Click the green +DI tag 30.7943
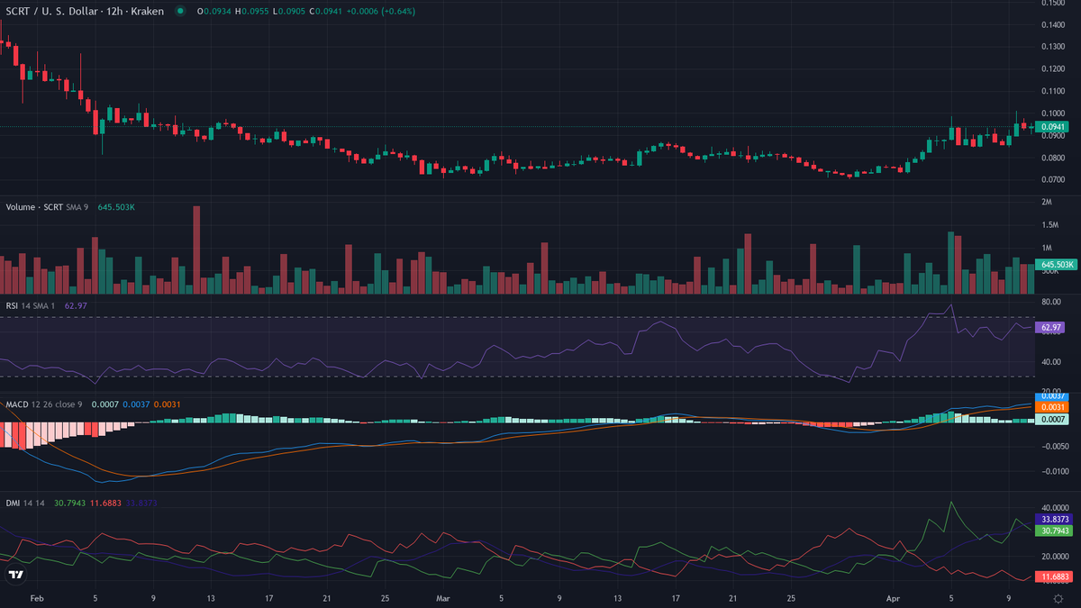Screen dimensions: 1081x608 [1053, 531]
